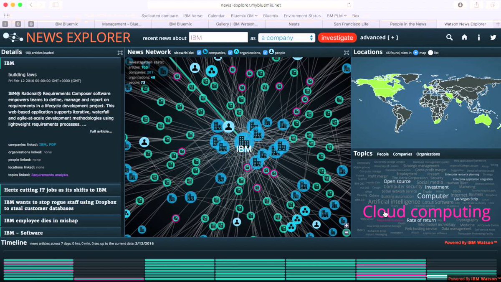Image resolution: width=501 pixels, height=282 pixels.
Task: Switch to the People tab in Topics
Action: coord(382,154)
